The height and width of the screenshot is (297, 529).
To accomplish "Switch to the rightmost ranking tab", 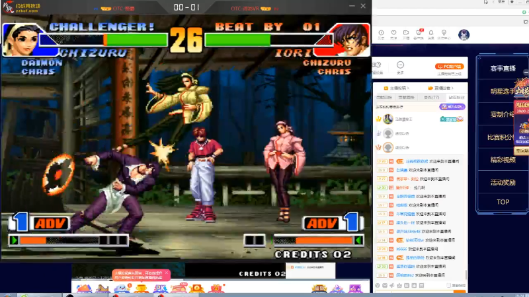I will pos(456,97).
